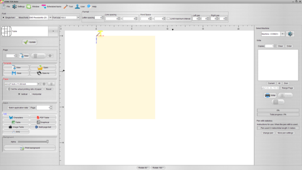Add Multi page text element
This screenshot has height=170, width=302.
(43, 127)
